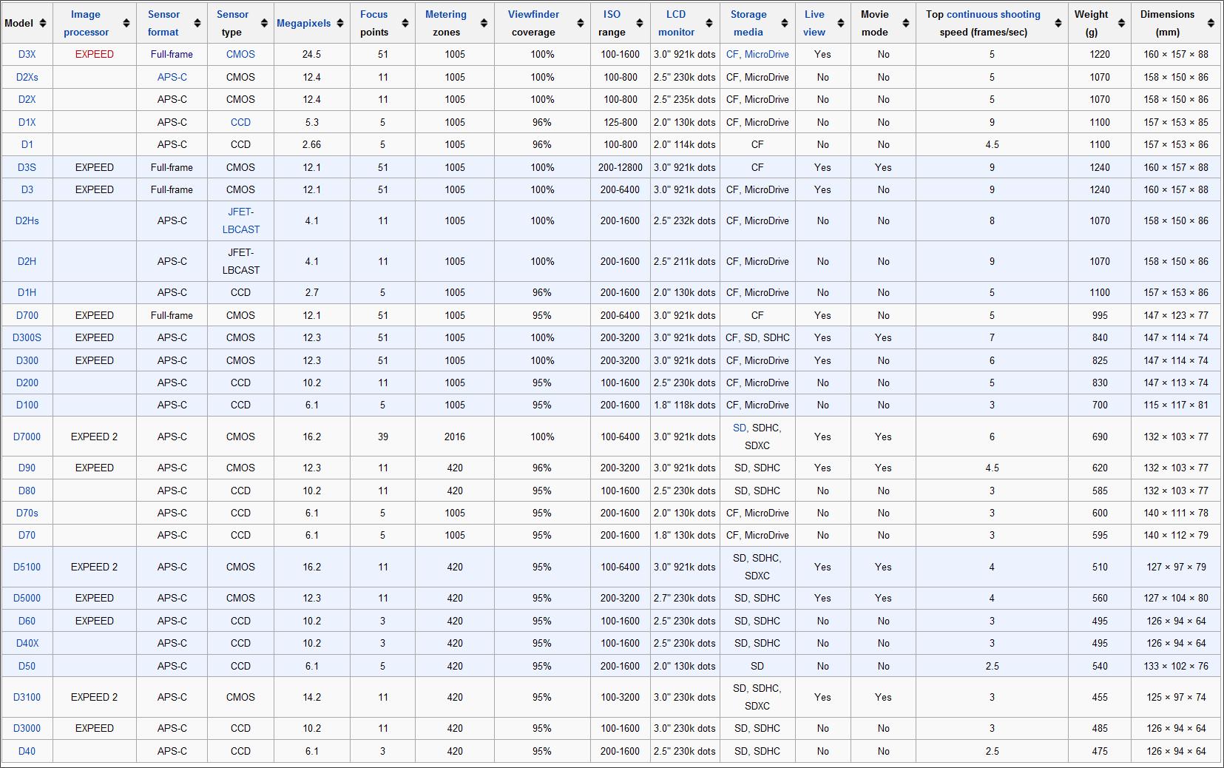Image resolution: width=1224 pixels, height=768 pixels.
Task: Open the D1H model link
Action: (x=27, y=292)
